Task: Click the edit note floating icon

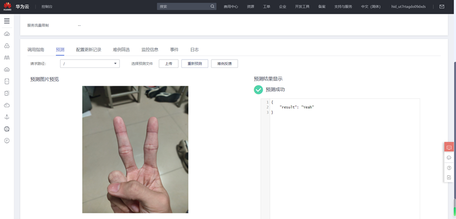Action: point(449,177)
